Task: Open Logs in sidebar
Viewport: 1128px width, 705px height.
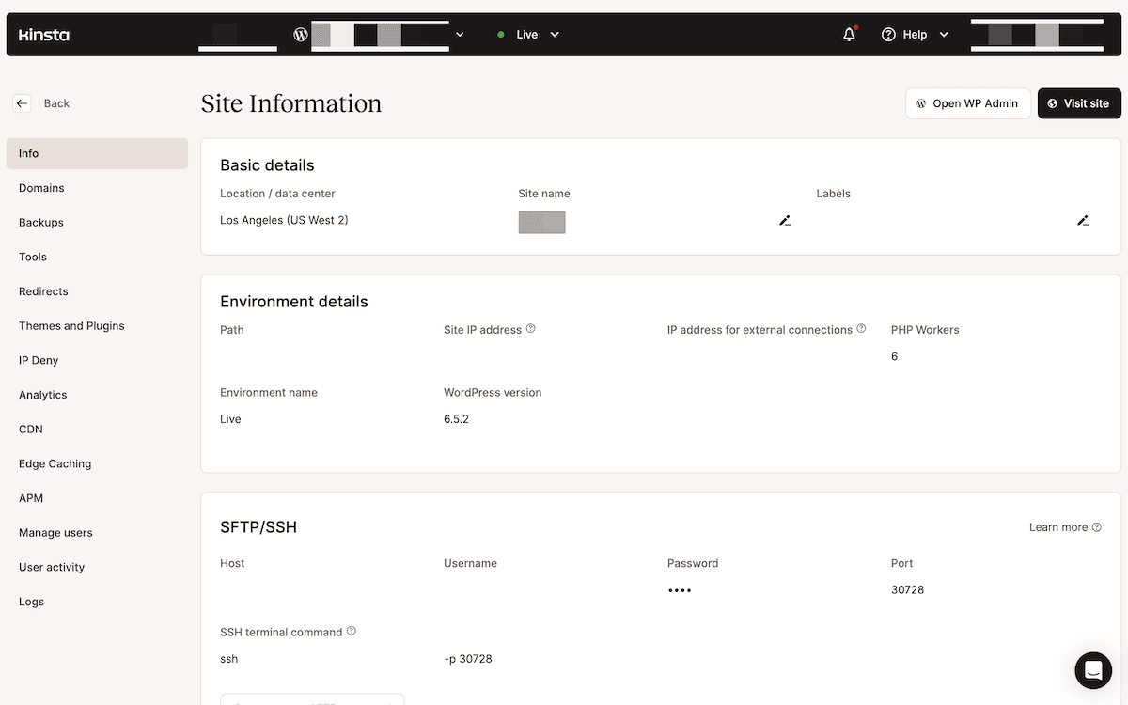Action: [97, 602]
